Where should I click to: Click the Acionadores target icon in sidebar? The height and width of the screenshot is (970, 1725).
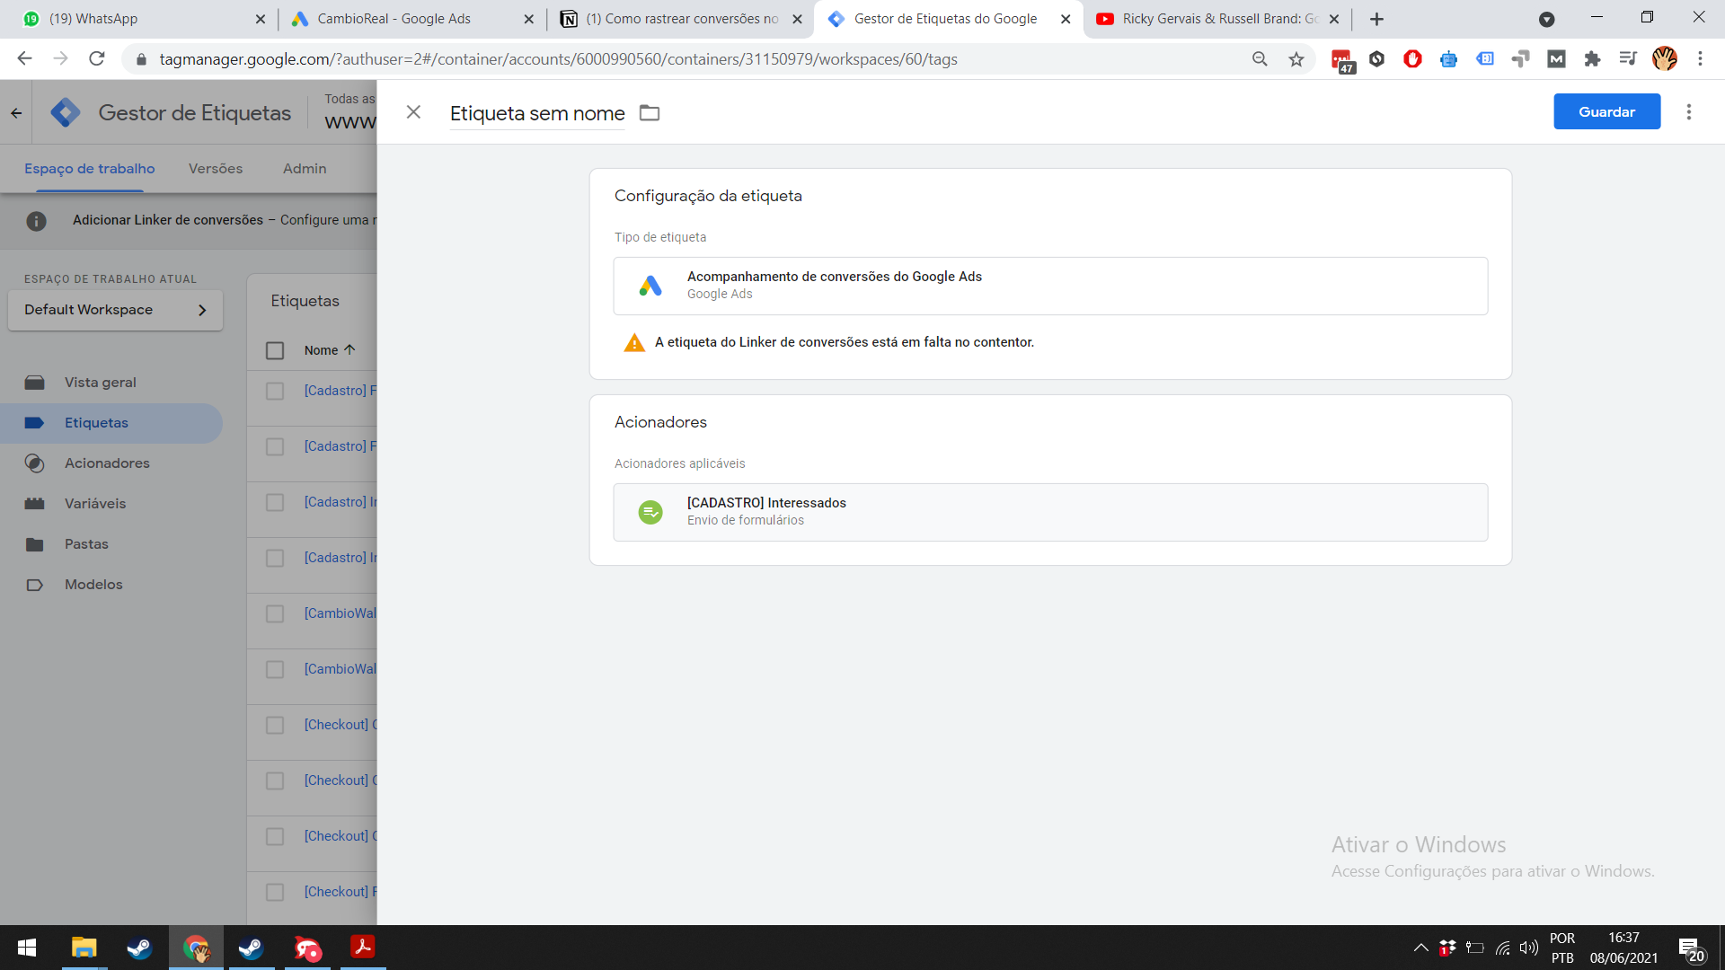point(34,463)
